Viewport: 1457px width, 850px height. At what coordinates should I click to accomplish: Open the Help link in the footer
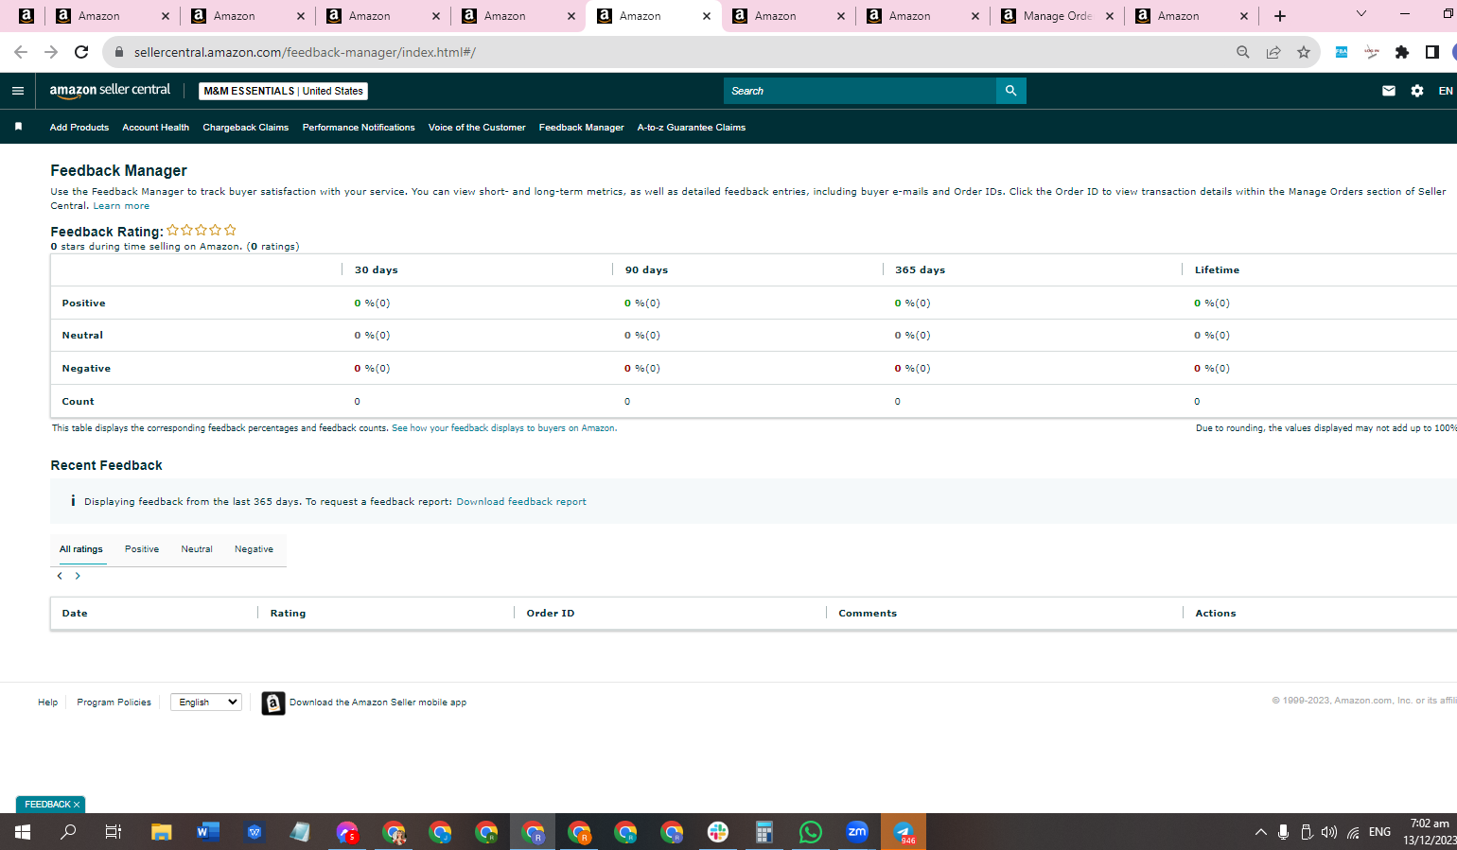coord(48,703)
